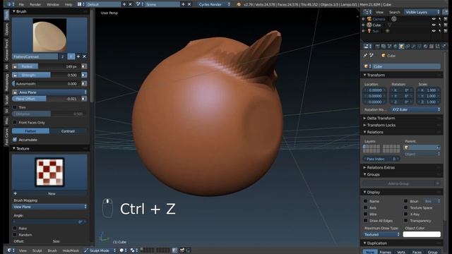
Task: Click the Camera object icon in outliner
Action: point(369,19)
